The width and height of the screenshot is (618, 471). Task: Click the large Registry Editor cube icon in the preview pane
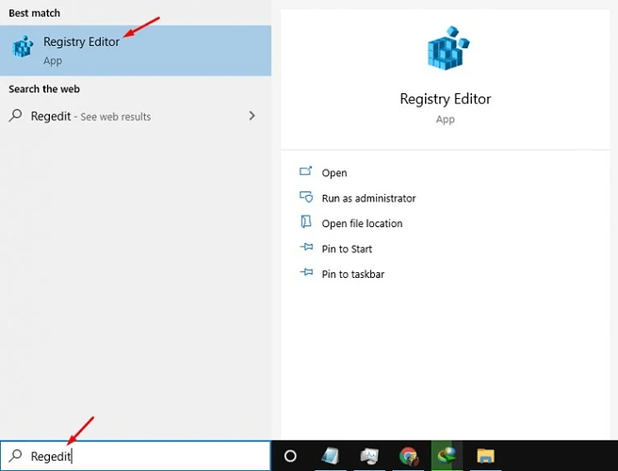(x=448, y=48)
